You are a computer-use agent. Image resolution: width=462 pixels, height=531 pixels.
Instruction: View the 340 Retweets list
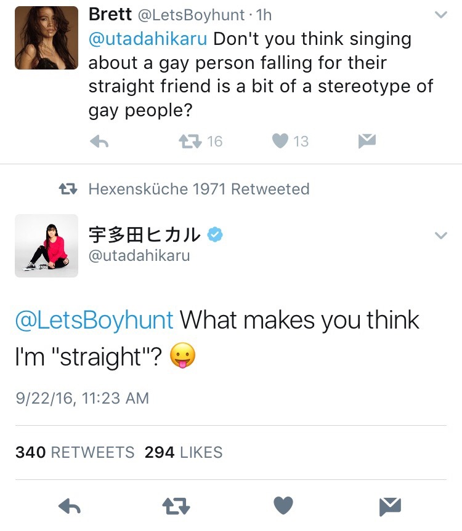[75, 453]
